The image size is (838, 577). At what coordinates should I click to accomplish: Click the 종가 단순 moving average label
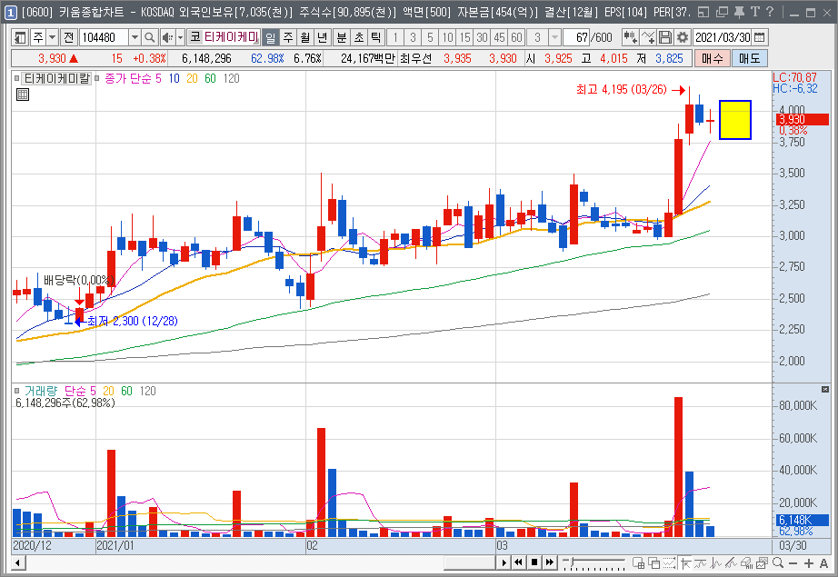tap(127, 78)
